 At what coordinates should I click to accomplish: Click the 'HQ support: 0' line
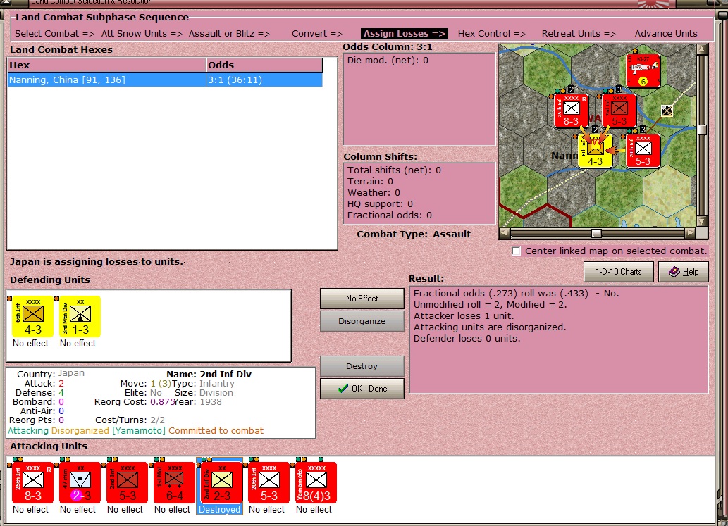(x=380, y=204)
